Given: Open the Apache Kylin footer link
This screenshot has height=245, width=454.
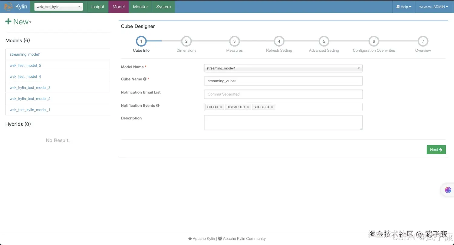Looking at the screenshot, I should [202, 239].
